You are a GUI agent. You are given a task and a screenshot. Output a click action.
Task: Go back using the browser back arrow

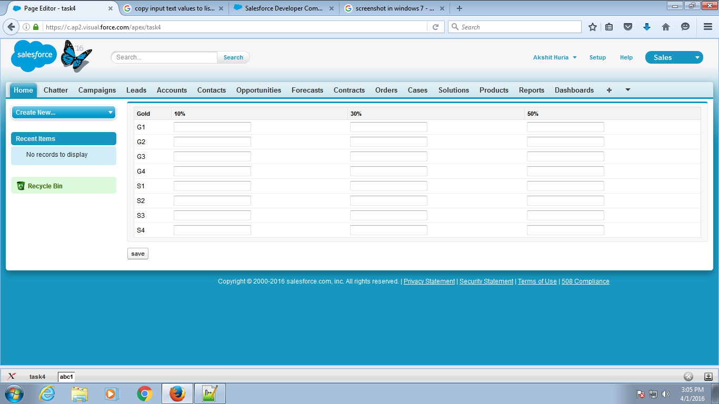11,27
